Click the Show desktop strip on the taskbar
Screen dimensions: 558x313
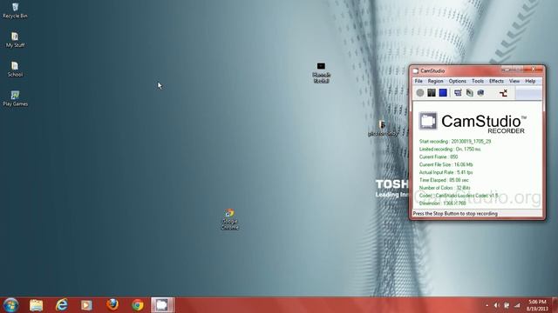click(555, 305)
